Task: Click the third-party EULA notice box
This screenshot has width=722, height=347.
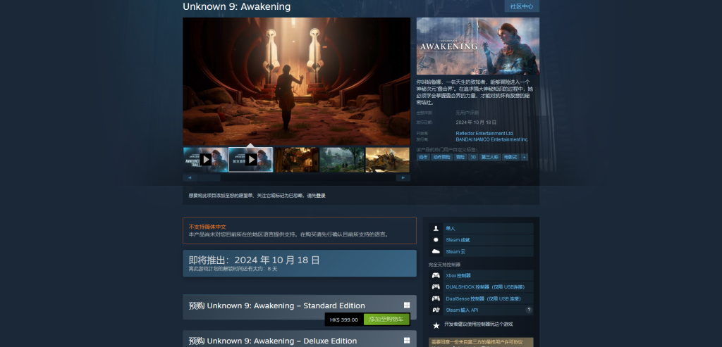Action: tap(481, 342)
